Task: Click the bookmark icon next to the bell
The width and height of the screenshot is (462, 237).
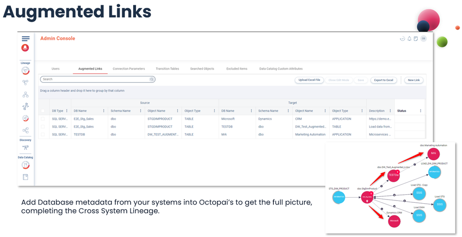Action: coord(416,38)
